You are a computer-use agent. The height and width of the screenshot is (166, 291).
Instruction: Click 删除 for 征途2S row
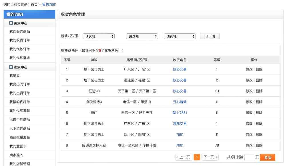(259, 91)
